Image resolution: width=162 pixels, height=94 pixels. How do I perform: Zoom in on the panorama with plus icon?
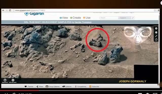tap(156, 28)
